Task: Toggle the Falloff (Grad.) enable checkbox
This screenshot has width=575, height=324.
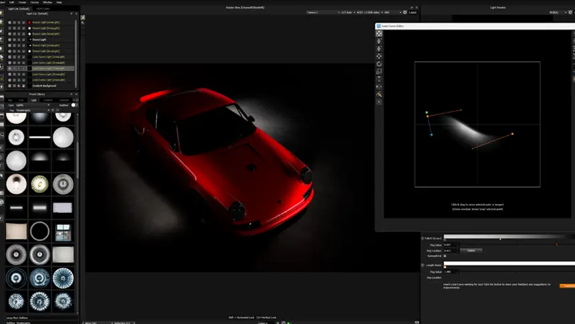Action: [x=423, y=238]
